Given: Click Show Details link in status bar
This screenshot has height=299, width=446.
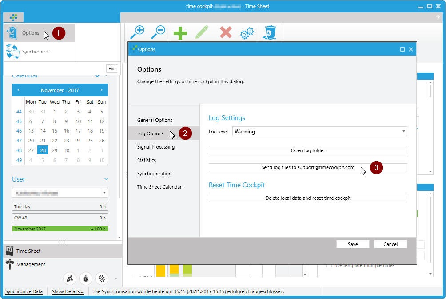Looking at the screenshot, I should pyautogui.click(x=68, y=291).
